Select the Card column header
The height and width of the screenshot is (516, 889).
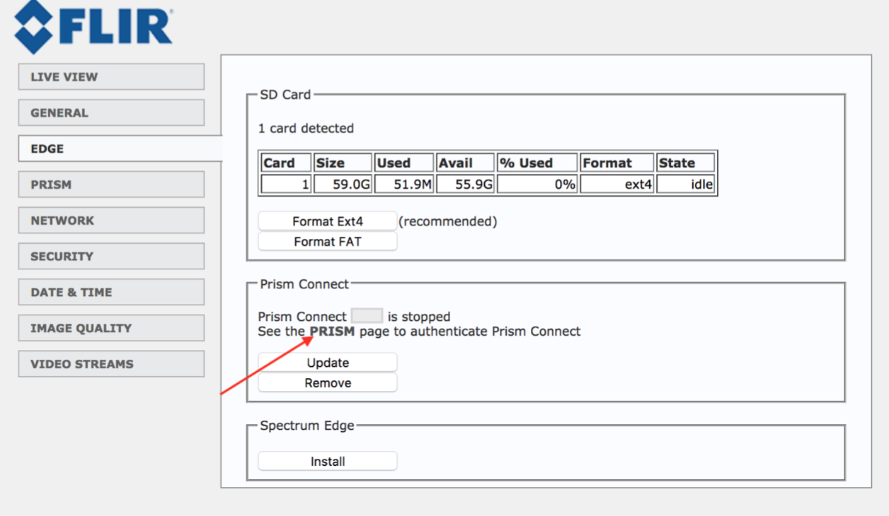pos(286,163)
